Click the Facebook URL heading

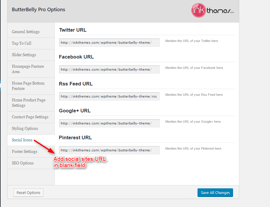coord(76,57)
